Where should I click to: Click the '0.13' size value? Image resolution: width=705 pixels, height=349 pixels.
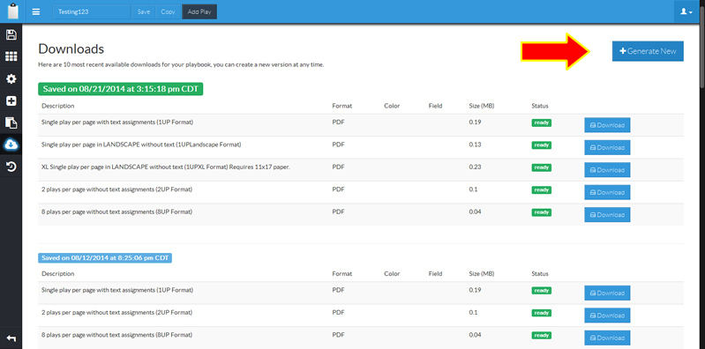click(475, 145)
